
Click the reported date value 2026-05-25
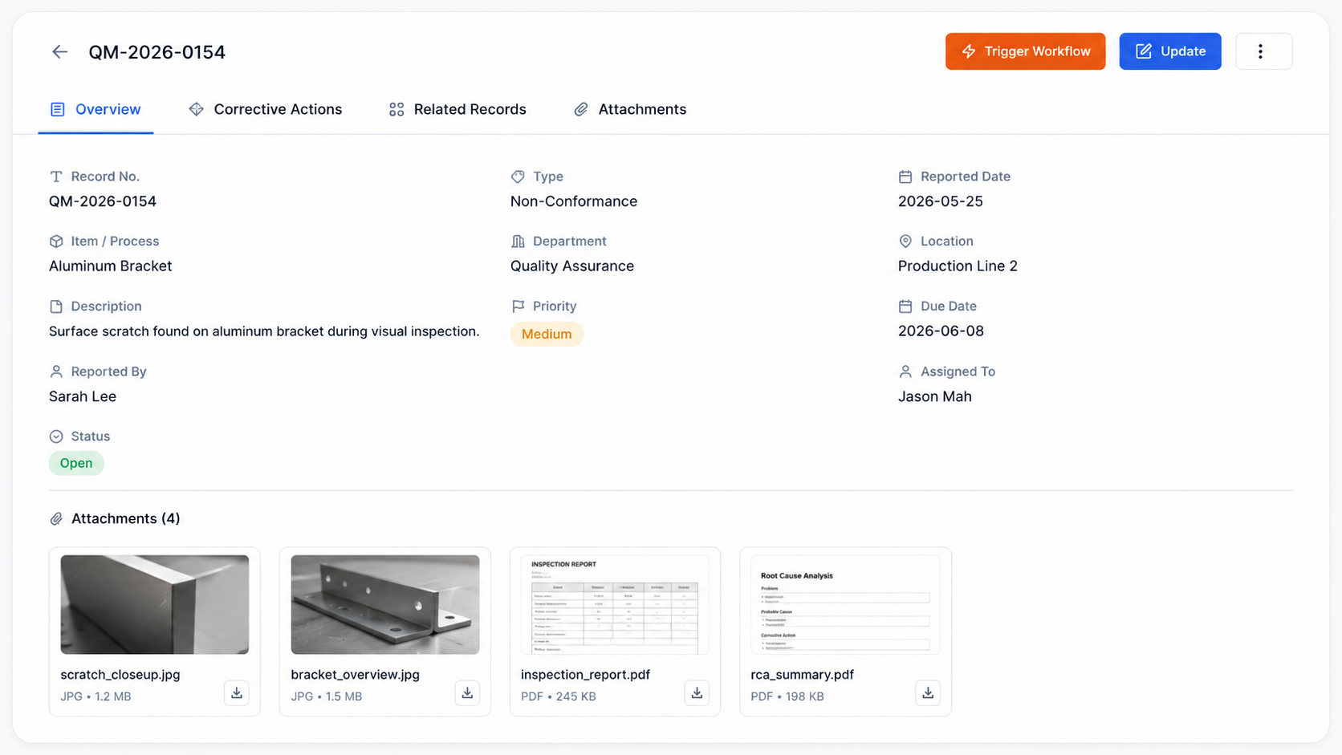pos(941,201)
